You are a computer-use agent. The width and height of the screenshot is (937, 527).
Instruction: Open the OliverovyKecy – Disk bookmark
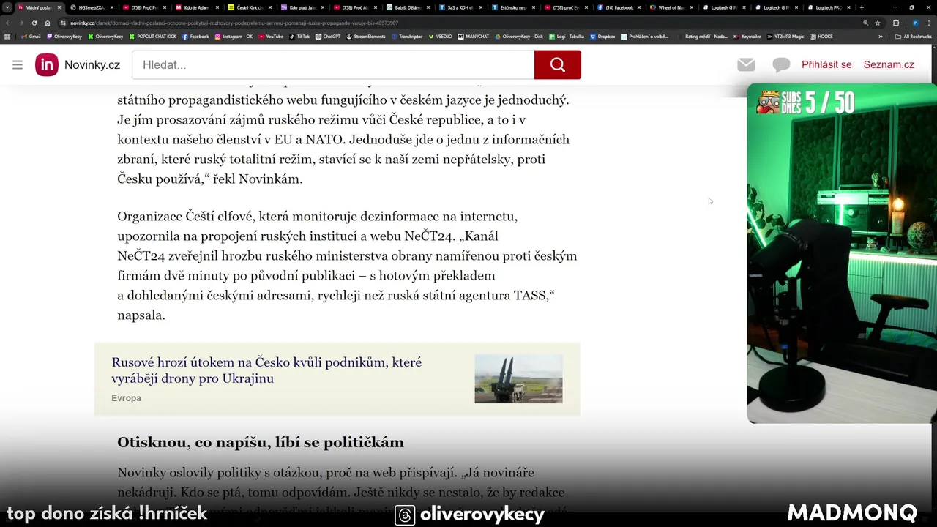518,36
